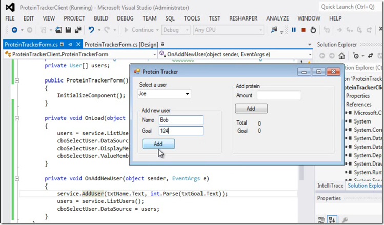
Task: Click the Show Next Statement arrow
Action: point(339,30)
